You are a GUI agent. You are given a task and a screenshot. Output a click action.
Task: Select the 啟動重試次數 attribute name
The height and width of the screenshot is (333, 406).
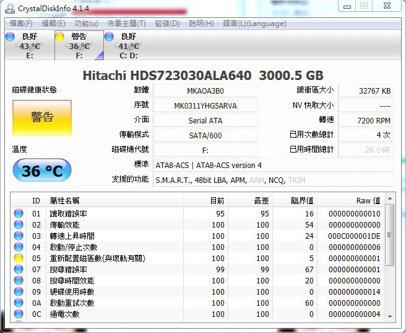(x=72, y=303)
